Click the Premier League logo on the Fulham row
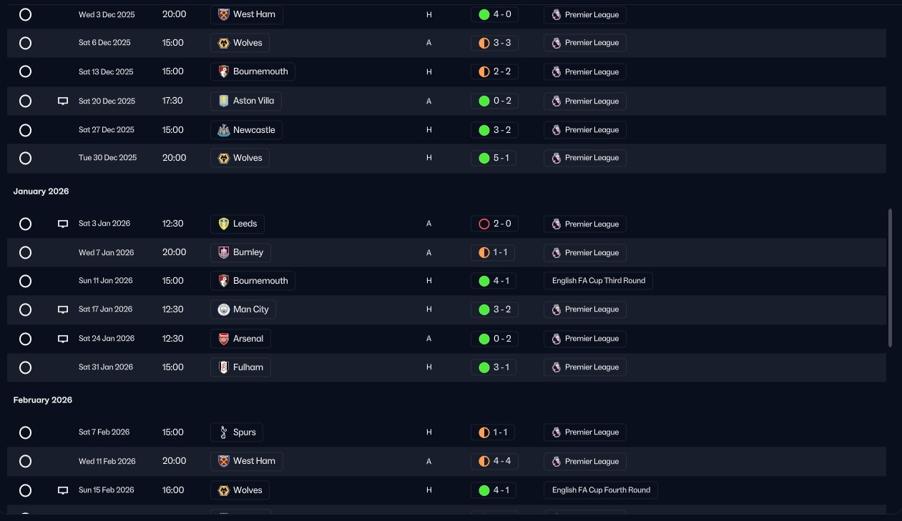This screenshot has height=521, width=902. [557, 367]
